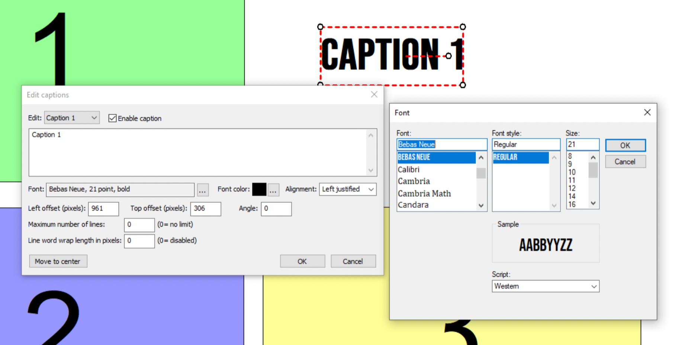
Task: Select size 12 in the size list
Action: point(572,188)
